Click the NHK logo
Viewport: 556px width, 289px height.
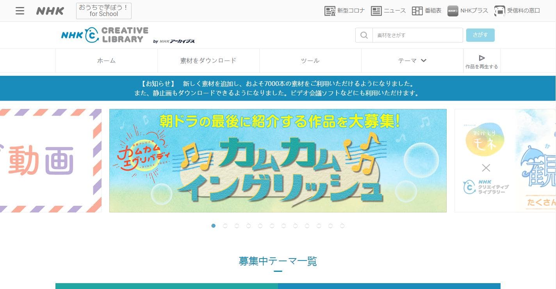pyautogui.click(x=50, y=11)
